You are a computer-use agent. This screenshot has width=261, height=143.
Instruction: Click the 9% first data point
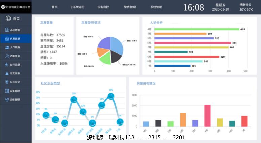tap(46, 115)
